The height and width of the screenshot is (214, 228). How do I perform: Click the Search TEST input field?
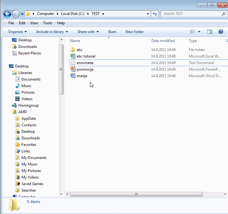192,14
